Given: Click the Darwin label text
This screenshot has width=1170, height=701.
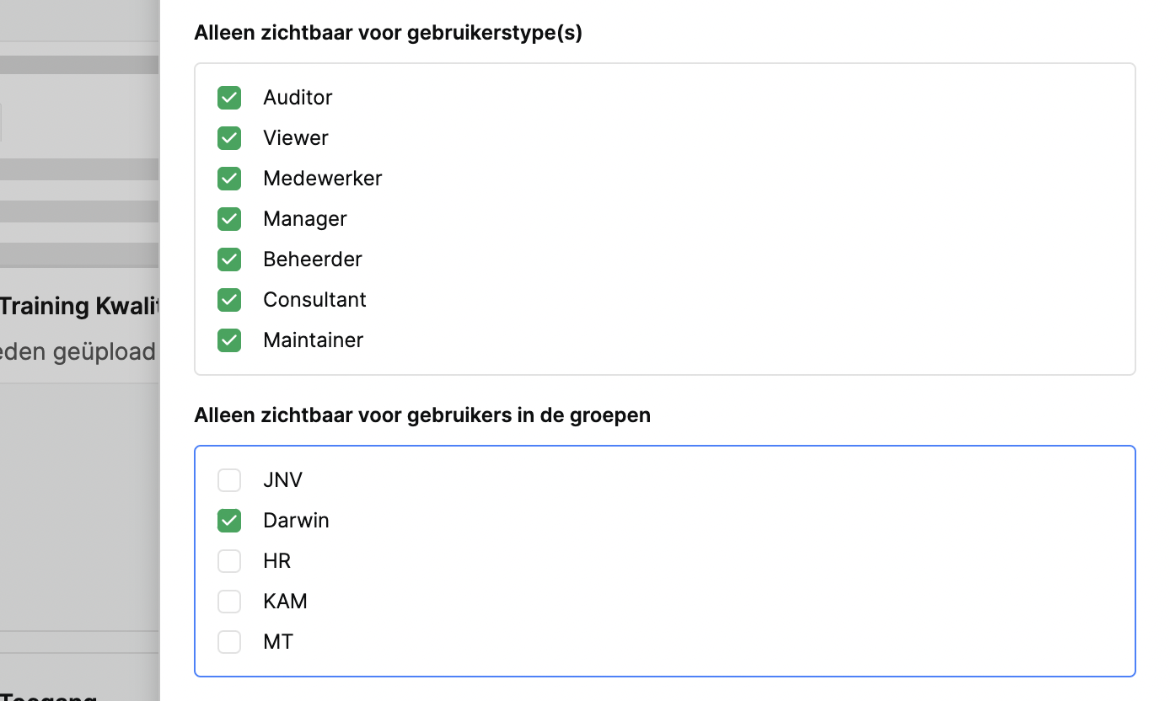Looking at the screenshot, I should [x=296, y=521].
